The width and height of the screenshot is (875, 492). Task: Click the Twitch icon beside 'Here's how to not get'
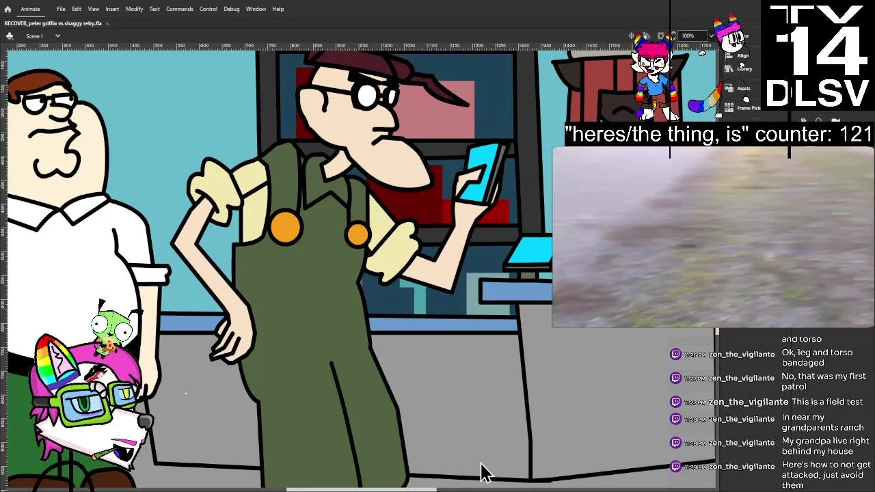click(x=675, y=466)
